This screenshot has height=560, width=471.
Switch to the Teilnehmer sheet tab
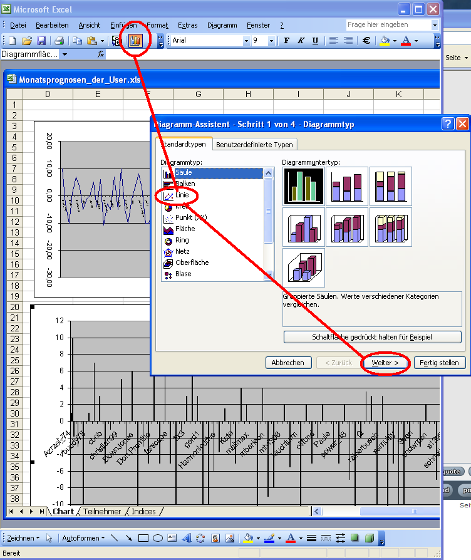point(101,511)
